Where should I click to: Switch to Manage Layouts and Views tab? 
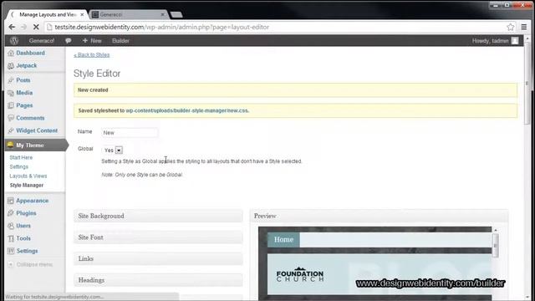(x=48, y=15)
